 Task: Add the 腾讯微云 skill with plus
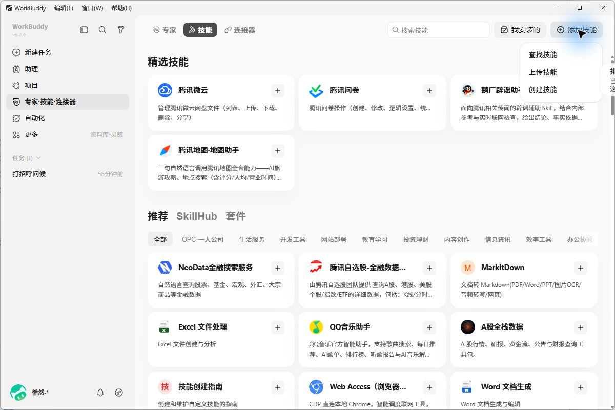pyautogui.click(x=278, y=91)
